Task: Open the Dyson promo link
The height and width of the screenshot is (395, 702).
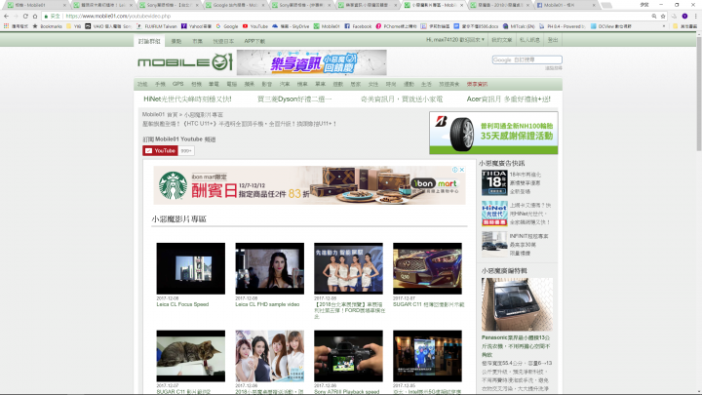Action: (x=294, y=99)
